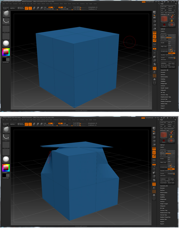Screen dimensions: 179x229
Task: Click Solo icon in top screenshot right shelf
Action: coord(155,80)
